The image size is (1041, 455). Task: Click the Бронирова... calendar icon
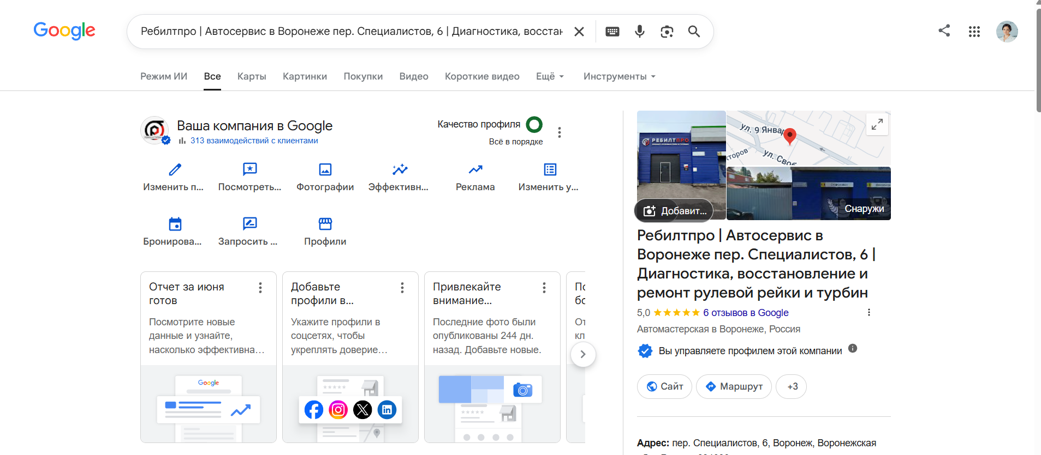click(x=175, y=224)
